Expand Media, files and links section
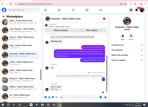The image size is (148, 107). 127,55
